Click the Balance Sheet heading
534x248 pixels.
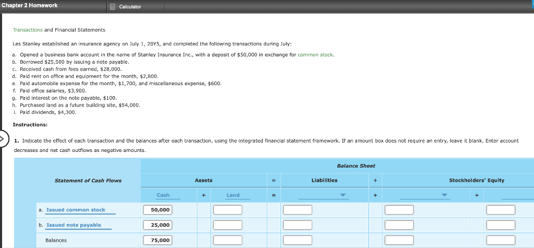click(356, 166)
